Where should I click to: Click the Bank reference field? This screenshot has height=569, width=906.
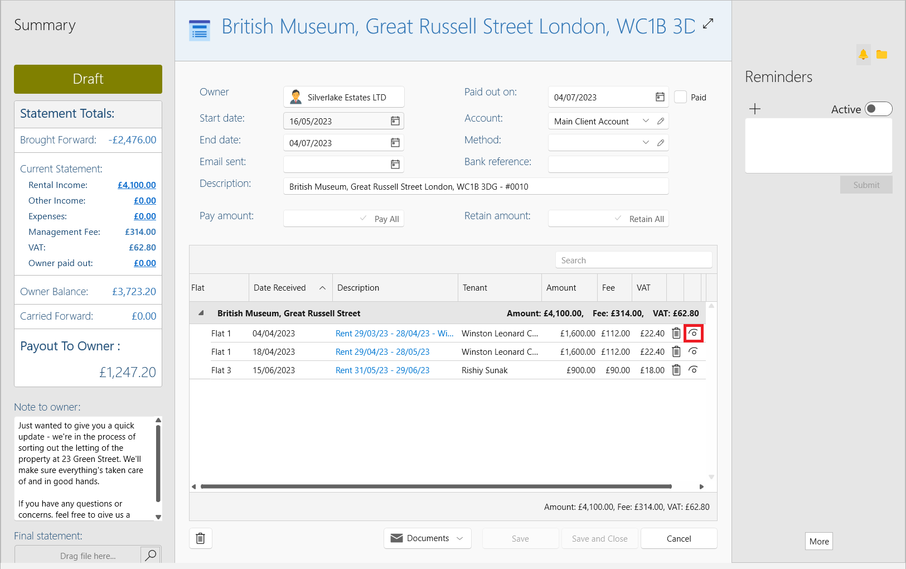coord(608,164)
